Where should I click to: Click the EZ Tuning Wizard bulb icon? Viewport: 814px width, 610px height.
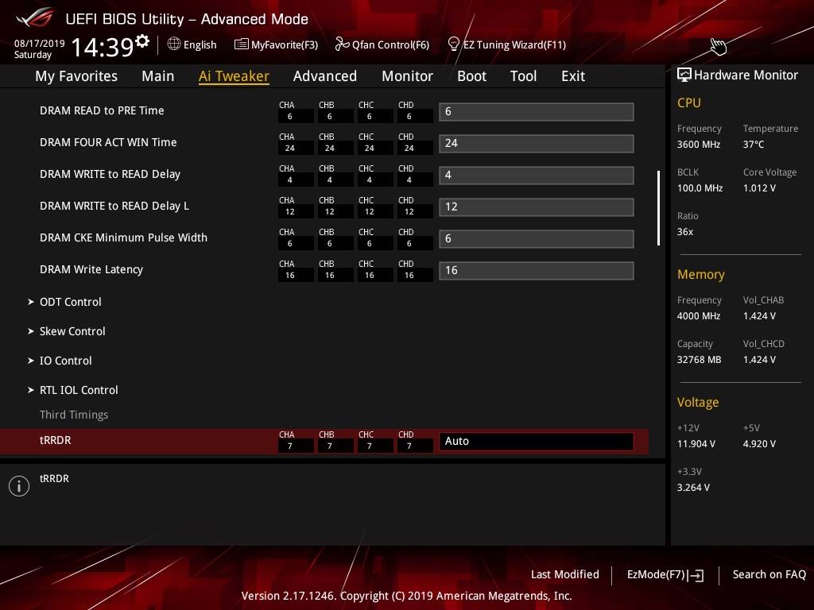point(454,44)
